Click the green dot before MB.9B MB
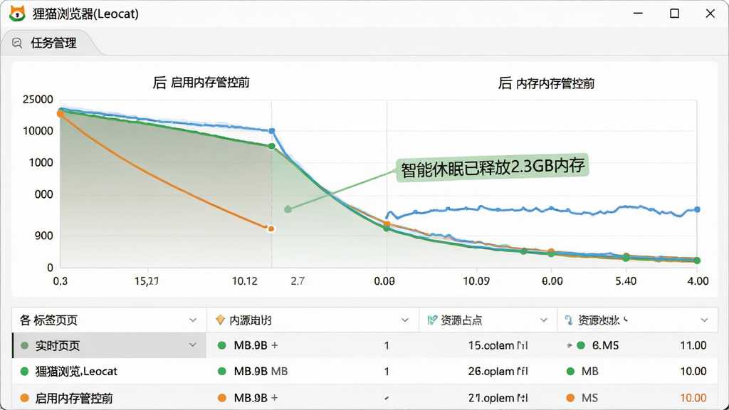The height and width of the screenshot is (410, 729). 222,372
